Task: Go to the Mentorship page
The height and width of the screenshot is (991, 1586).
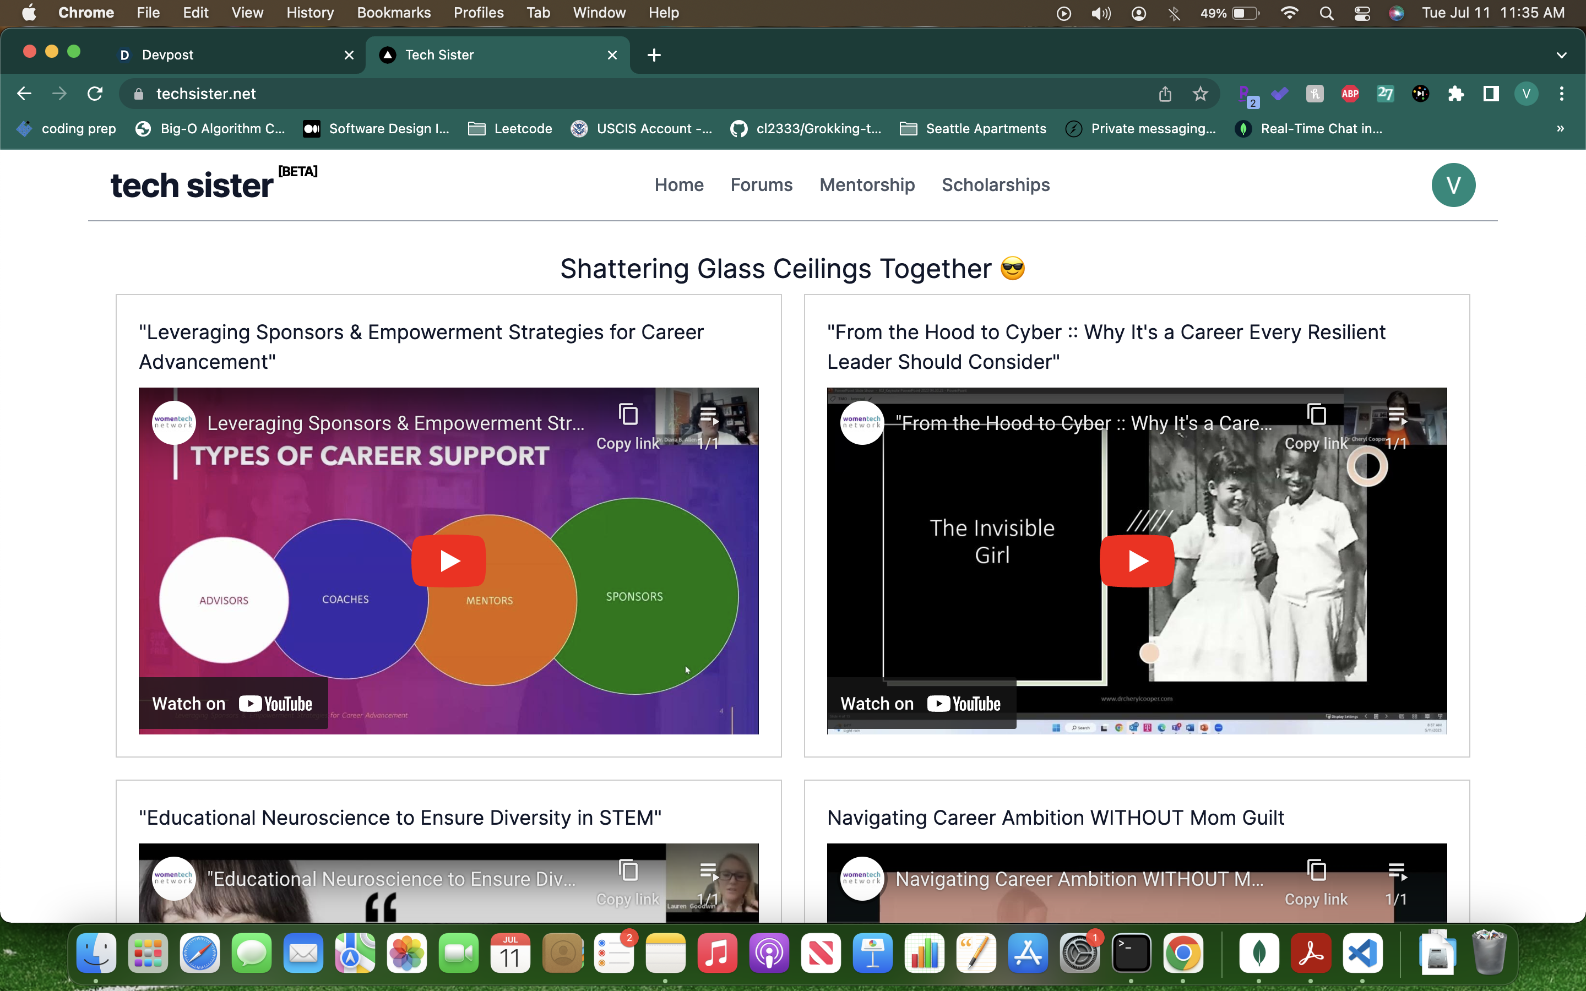Action: click(866, 185)
